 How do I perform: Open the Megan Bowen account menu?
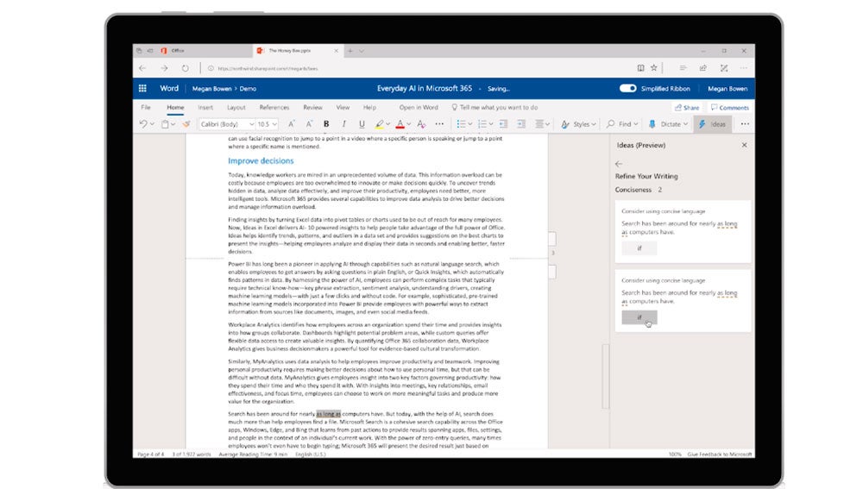click(728, 89)
